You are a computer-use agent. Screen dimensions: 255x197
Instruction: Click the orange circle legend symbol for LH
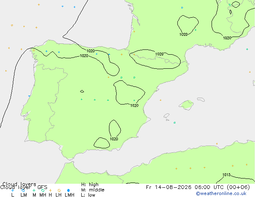(x=59, y=190)
